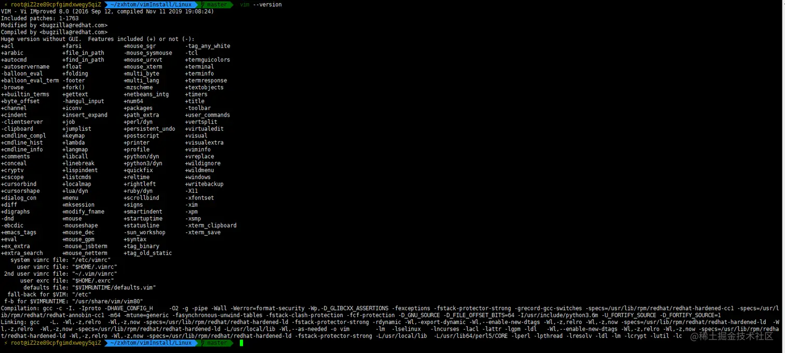Select the "-mouseshape" feature entry
The height and width of the screenshot is (353, 785).
[x=80, y=225]
